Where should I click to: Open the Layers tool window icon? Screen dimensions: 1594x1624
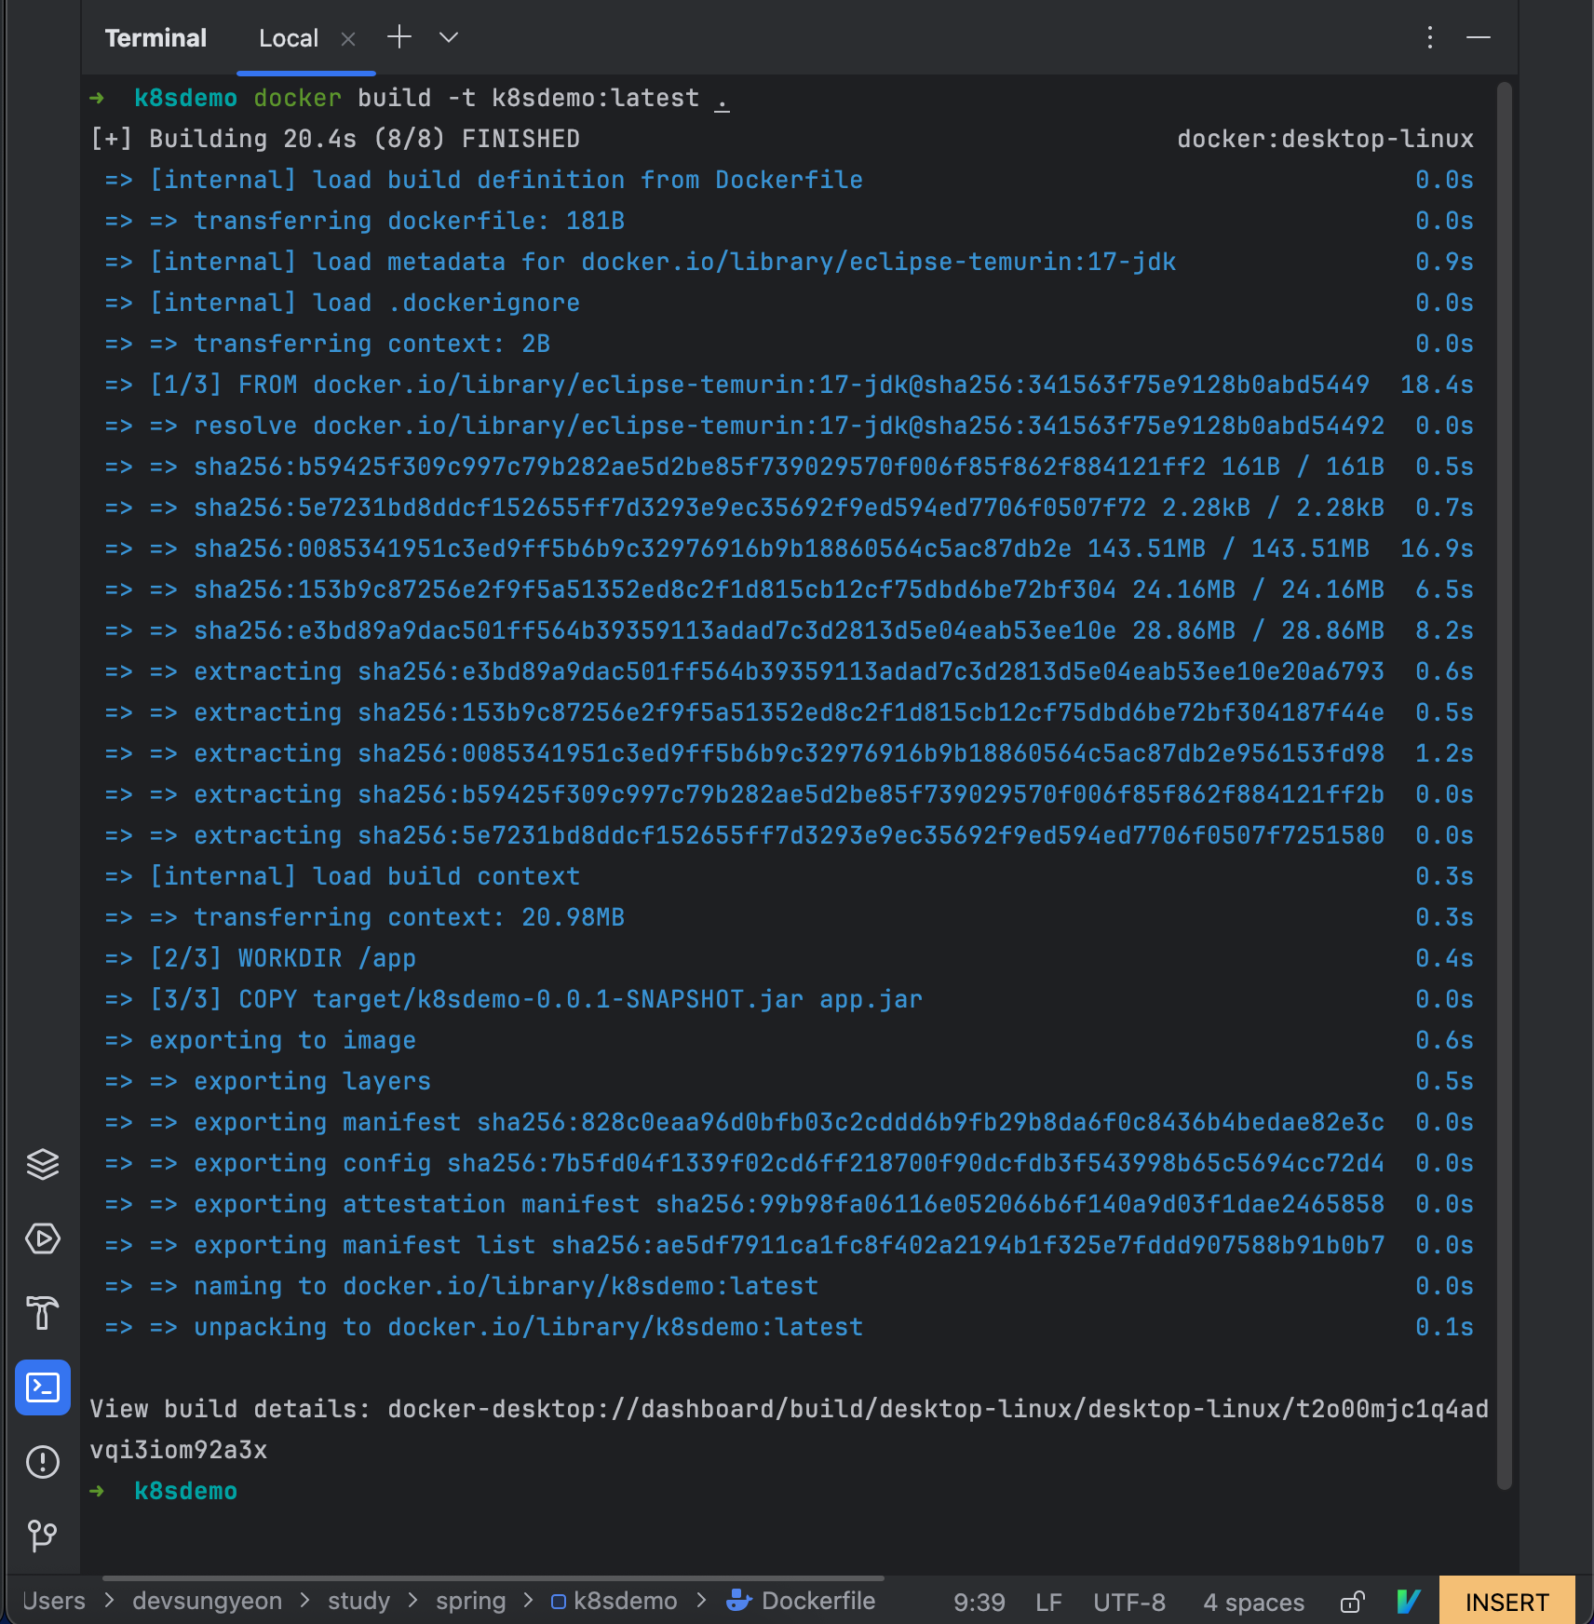43,1164
